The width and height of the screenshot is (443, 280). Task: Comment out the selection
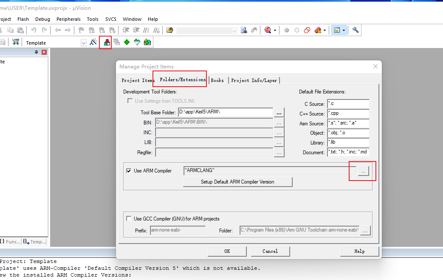pyautogui.click(x=146, y=30)
